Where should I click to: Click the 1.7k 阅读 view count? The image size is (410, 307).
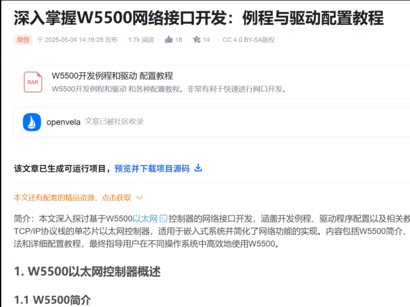141,40
